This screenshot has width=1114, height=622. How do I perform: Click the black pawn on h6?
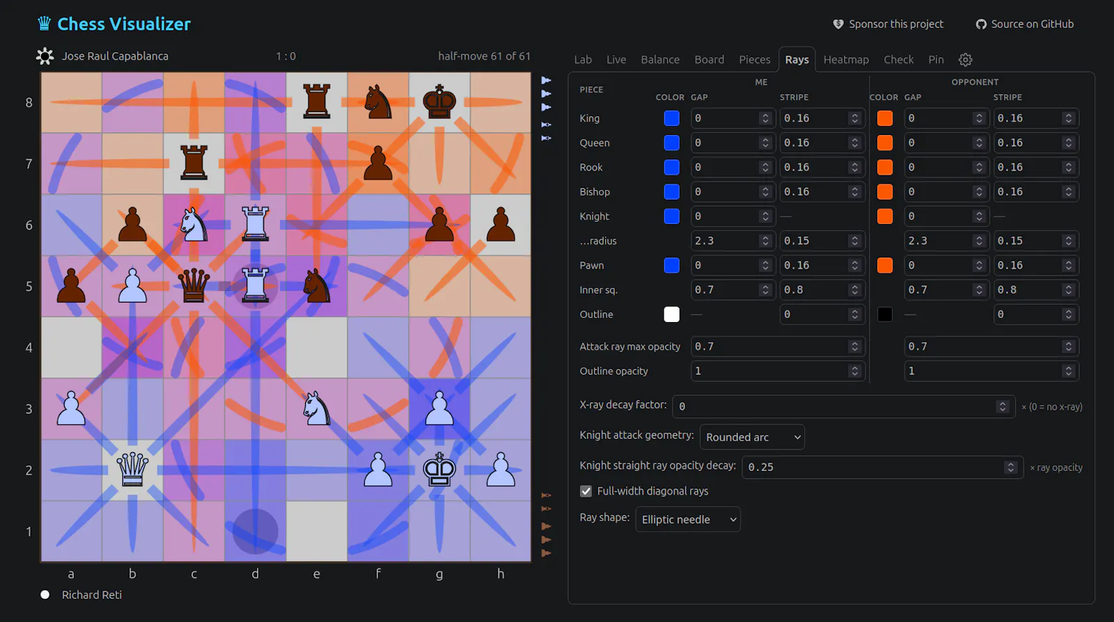point(501,225)
